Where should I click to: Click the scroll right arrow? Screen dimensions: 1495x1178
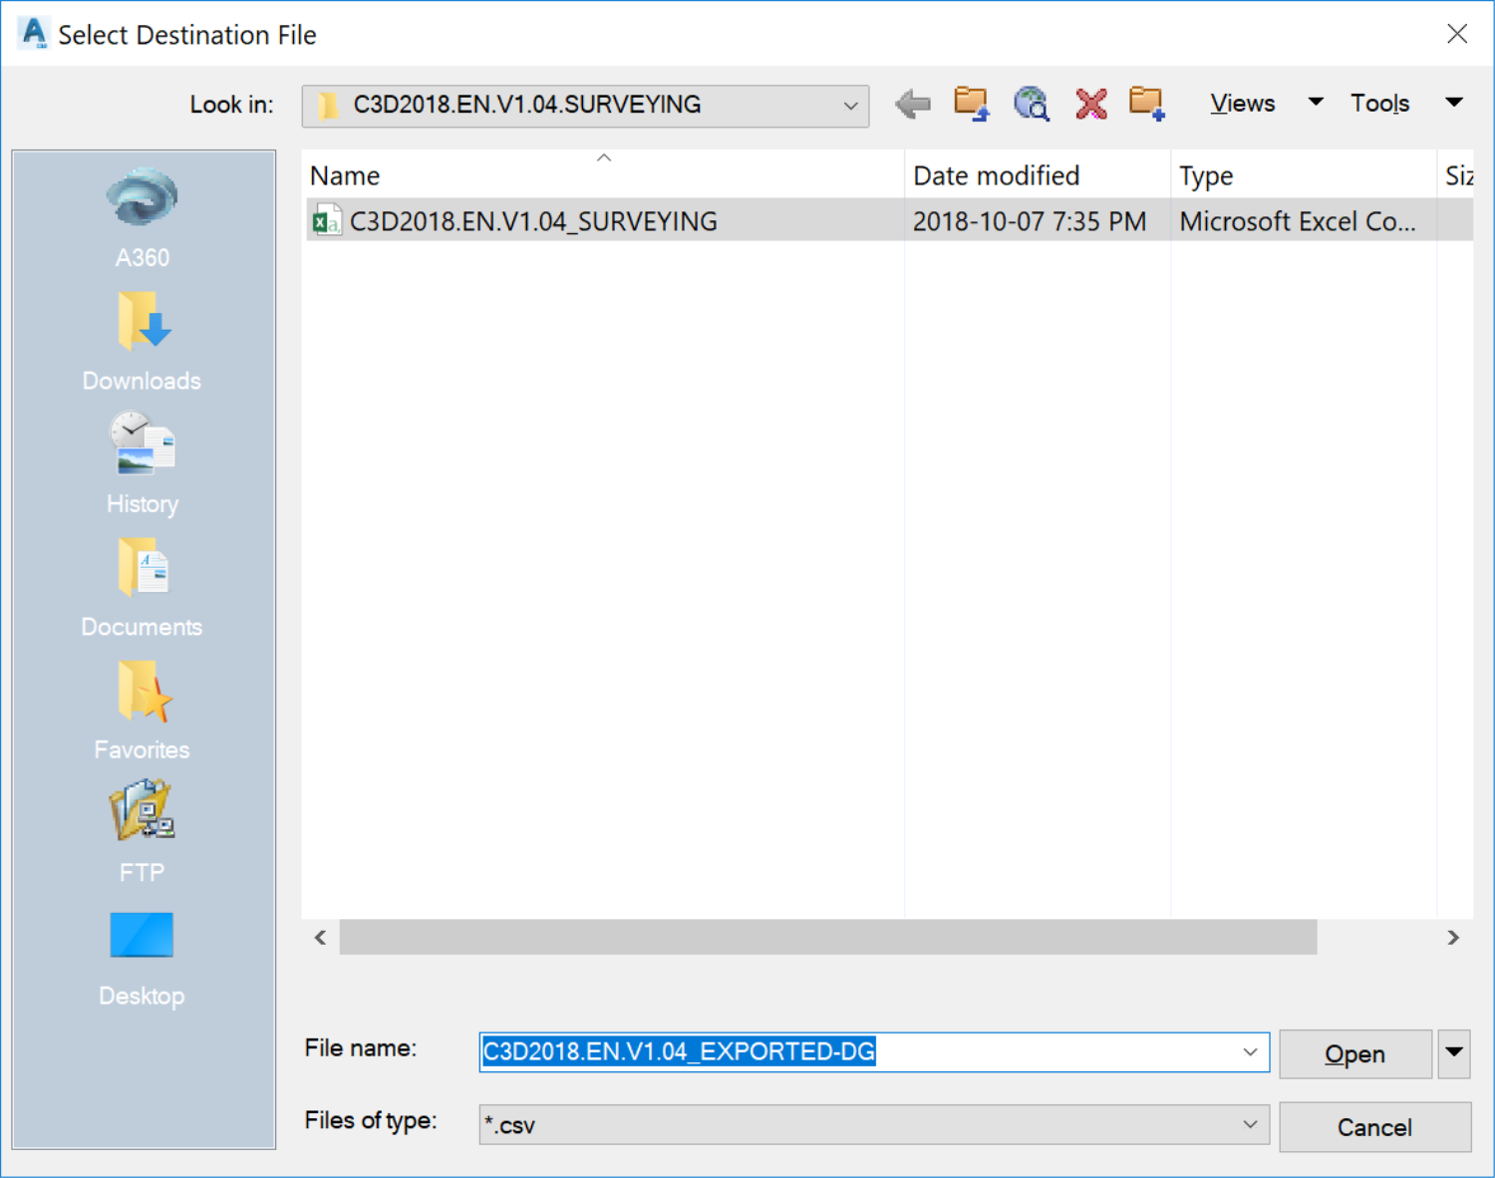pos(1453,937)
